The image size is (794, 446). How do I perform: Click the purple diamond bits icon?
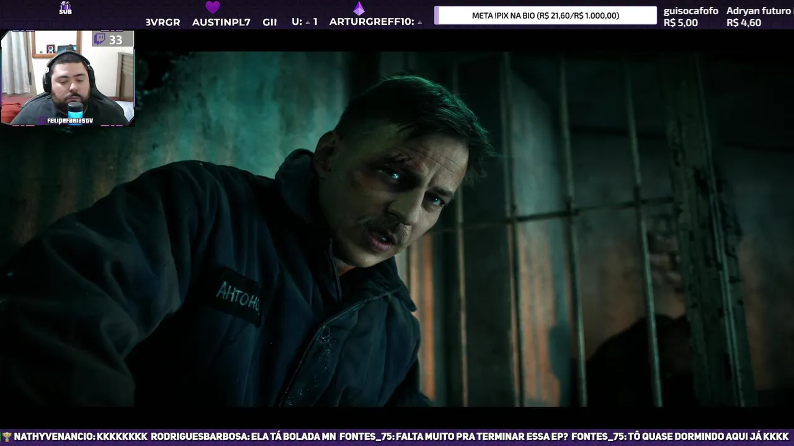(359, 8)
